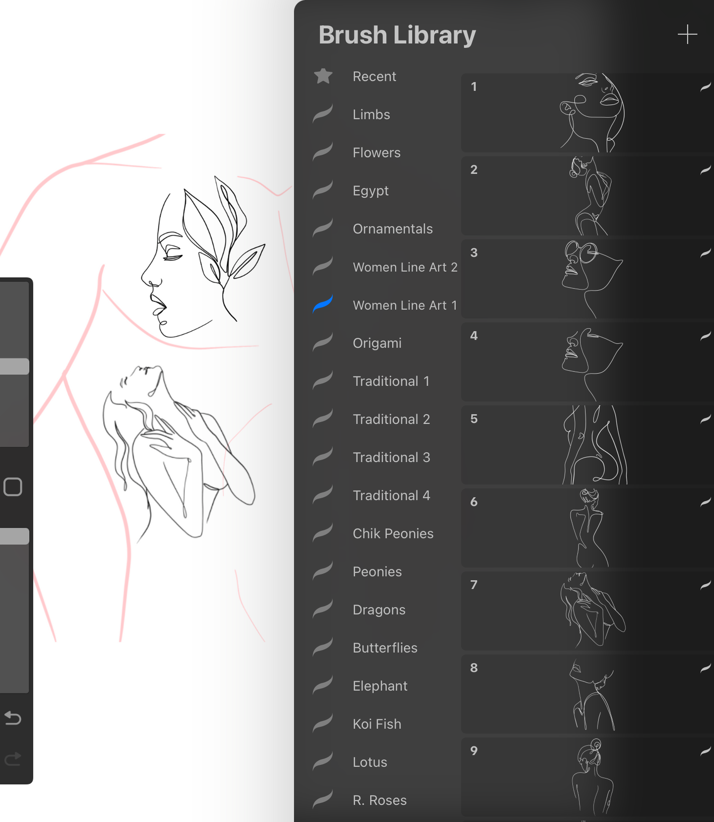Click the blue brush icon for Women Line Art 1
The height and width of the screenshot is (822, 714).
coord(323,304)
